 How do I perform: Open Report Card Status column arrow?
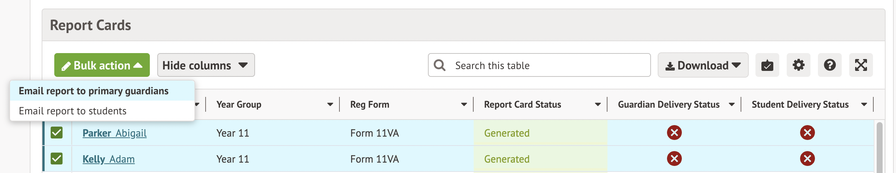(x=597, y=105)
